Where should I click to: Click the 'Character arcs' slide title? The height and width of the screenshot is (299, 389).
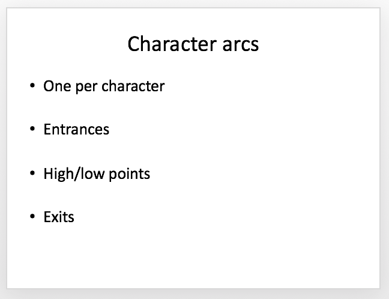(x=193, y=44)
